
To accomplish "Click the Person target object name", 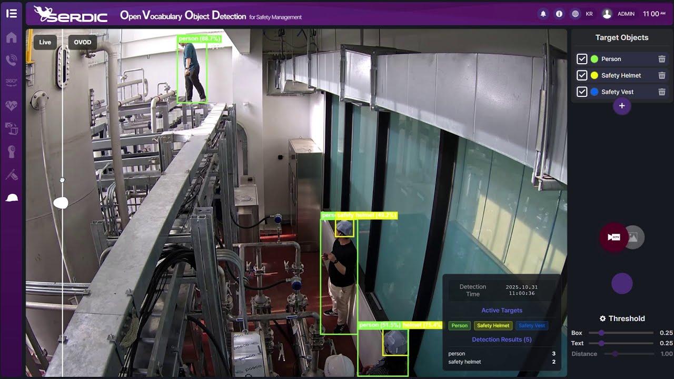I will click(x=611, y=59).
